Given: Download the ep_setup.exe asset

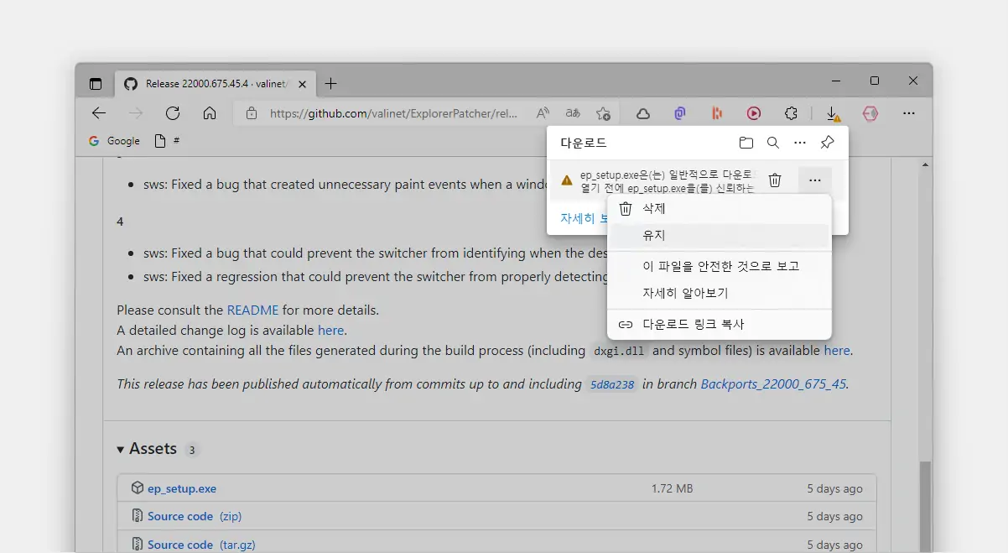Looking at the screenshot, I should point(183,488).
